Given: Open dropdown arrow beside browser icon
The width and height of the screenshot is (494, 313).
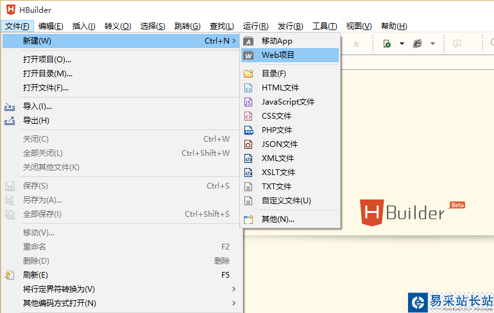Looking at the screenshot, I should tap(432, 44).
